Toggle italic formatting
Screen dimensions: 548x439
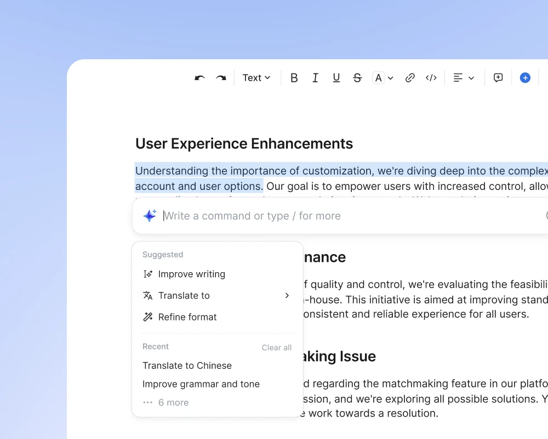(315, 78)
